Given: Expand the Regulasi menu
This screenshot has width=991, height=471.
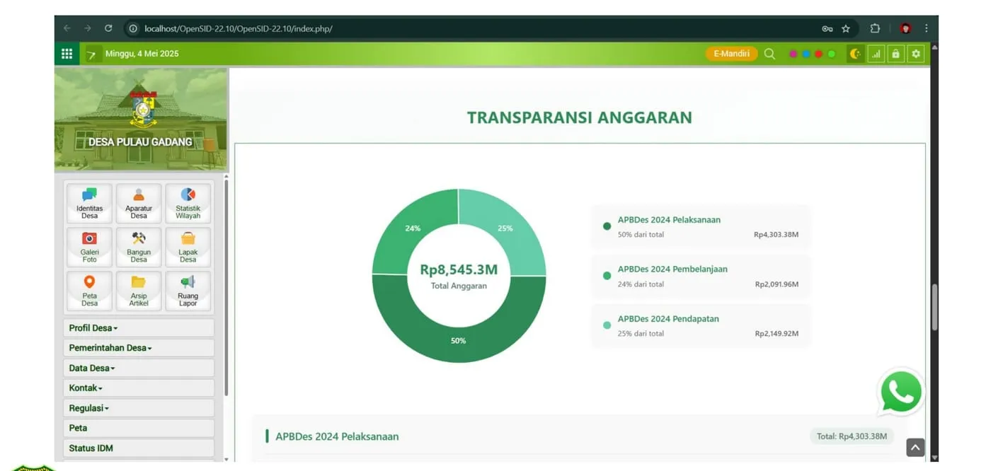Looking at the screenshot, I should point(139,408).
